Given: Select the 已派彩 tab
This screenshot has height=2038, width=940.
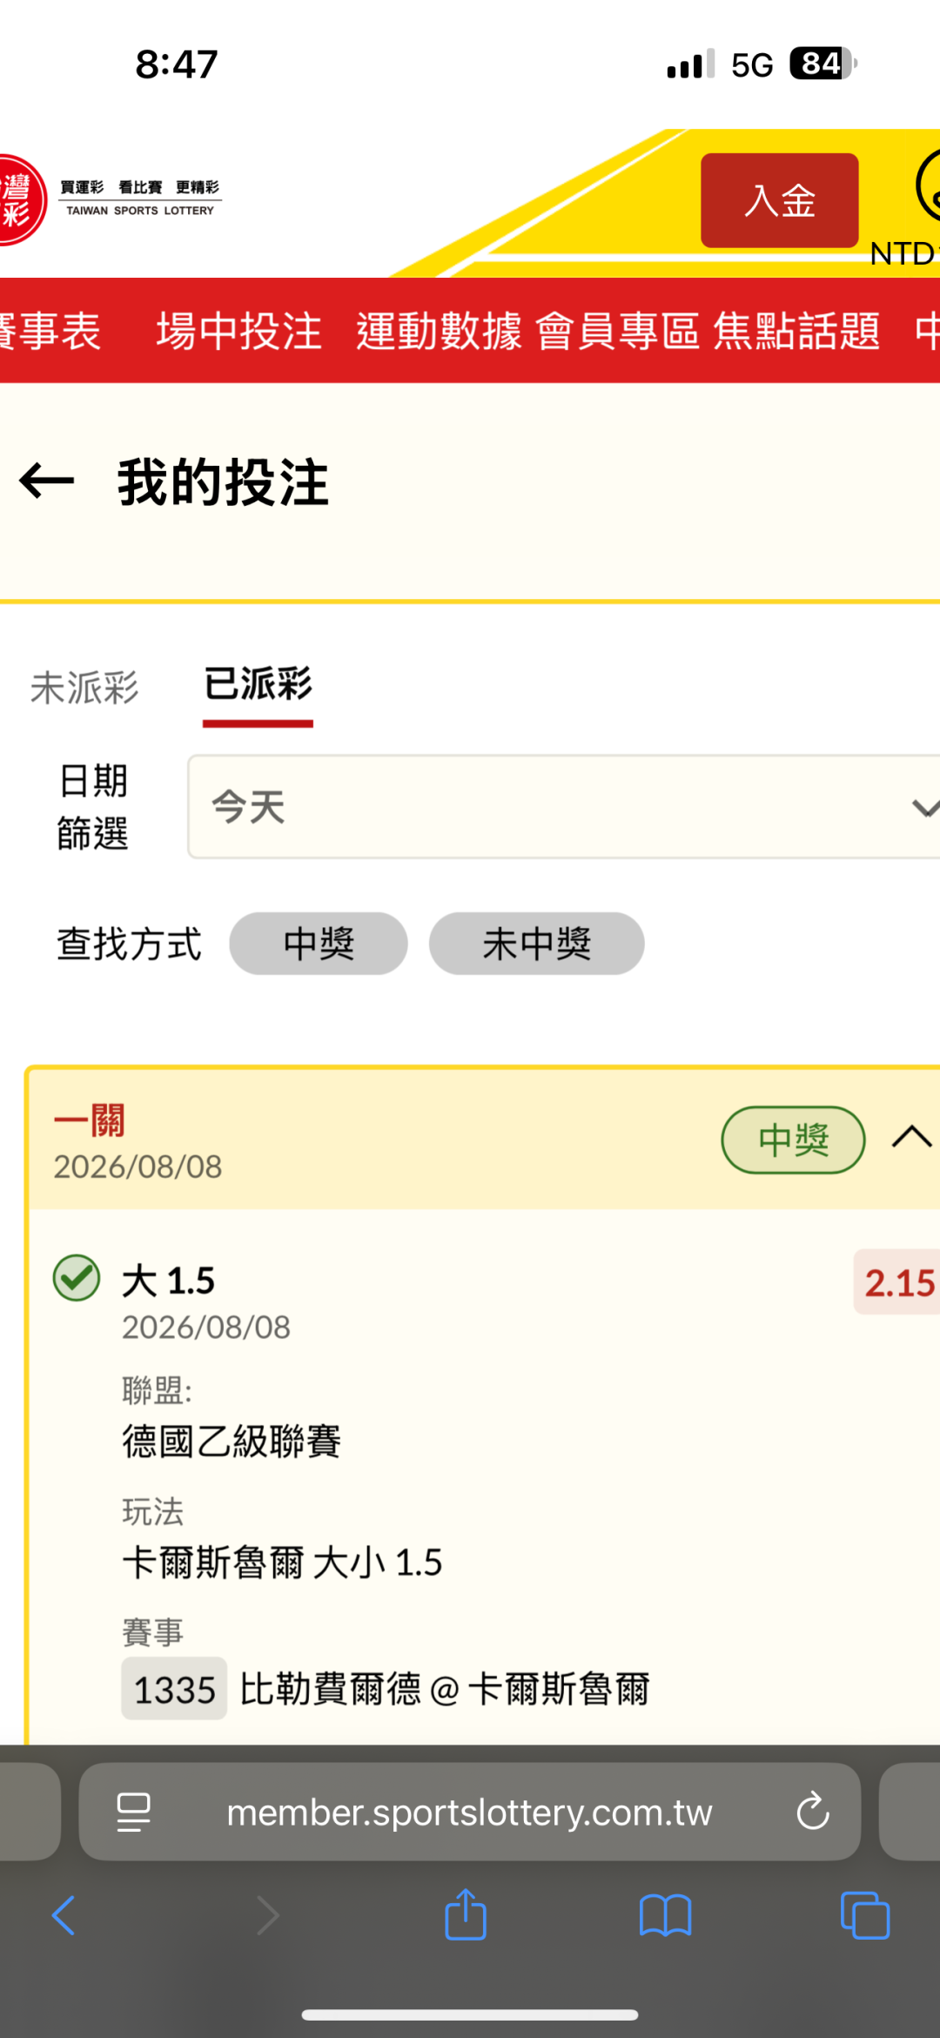Looking at the screenshot, I should 258,685.
